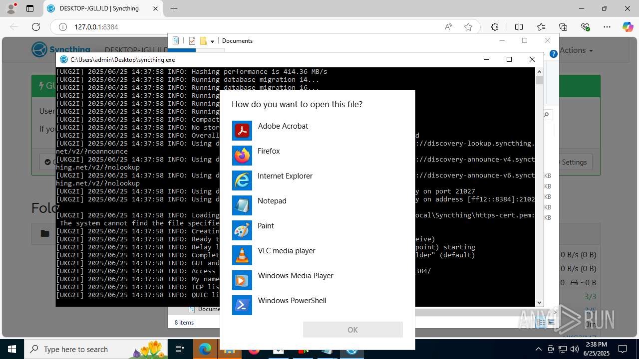Viewport: 639px width, 359px height.
Task: Open browser Extensions puzzle icon
Action: coord(495,27)
